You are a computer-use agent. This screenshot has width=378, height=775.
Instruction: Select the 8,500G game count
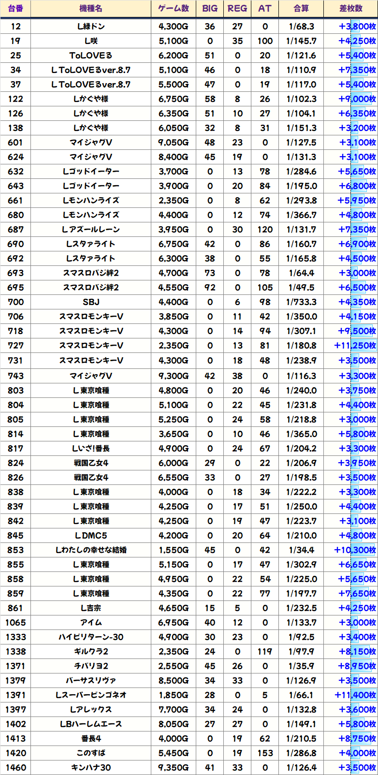point(174,680)
